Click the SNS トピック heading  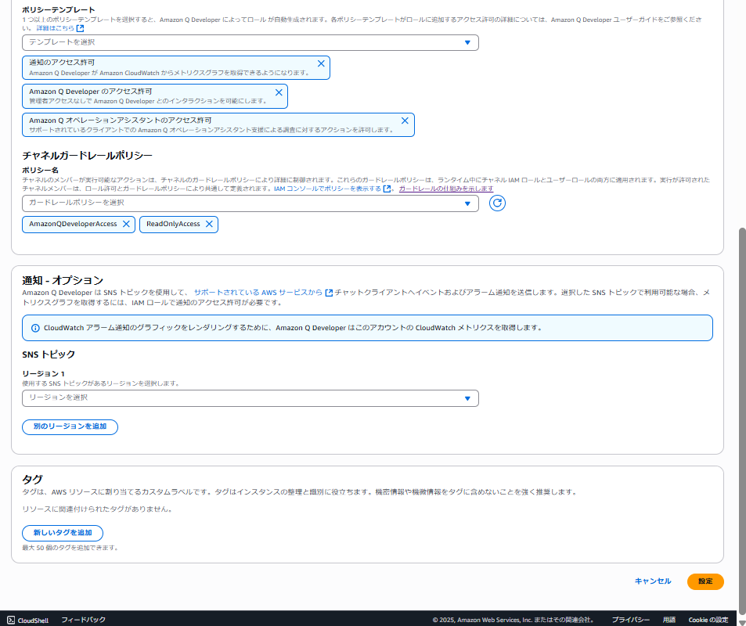(49, 354)
